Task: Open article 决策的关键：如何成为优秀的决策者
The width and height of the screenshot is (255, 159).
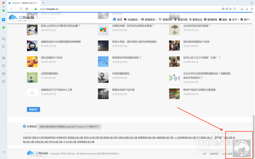Action: coord(133,26)
